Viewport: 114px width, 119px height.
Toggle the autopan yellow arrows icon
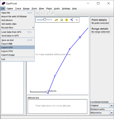click(67, 20)
